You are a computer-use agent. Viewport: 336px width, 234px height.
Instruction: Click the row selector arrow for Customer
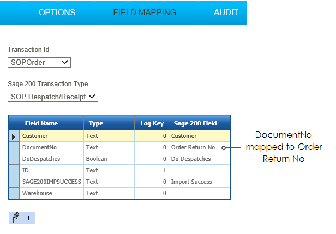click(x=14, y=136)
